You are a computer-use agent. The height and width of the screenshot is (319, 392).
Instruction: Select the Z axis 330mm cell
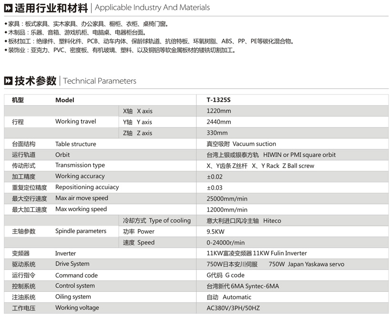(217, 133)
